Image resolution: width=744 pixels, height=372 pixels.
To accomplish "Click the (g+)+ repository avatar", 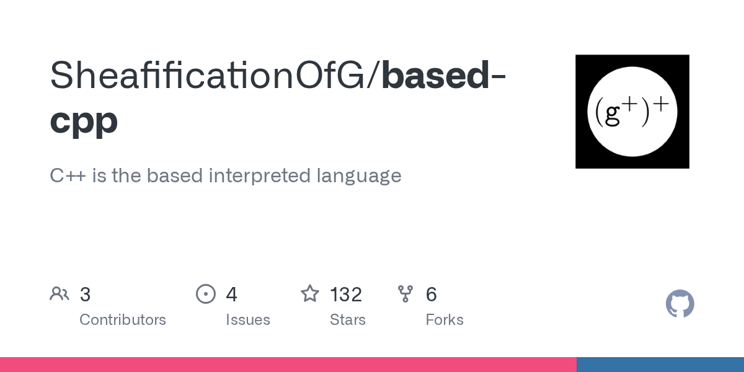I will point(632,112).
